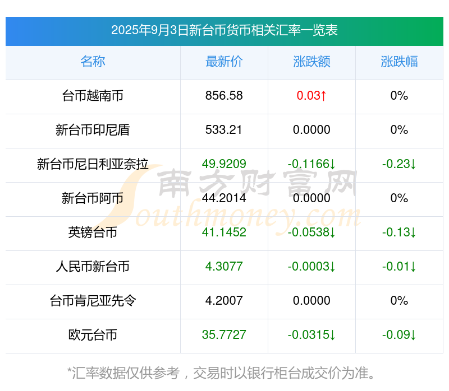Click the change value -0.0003↓
The width and height of the screenshot is (449, 391).
click(311, 267)
